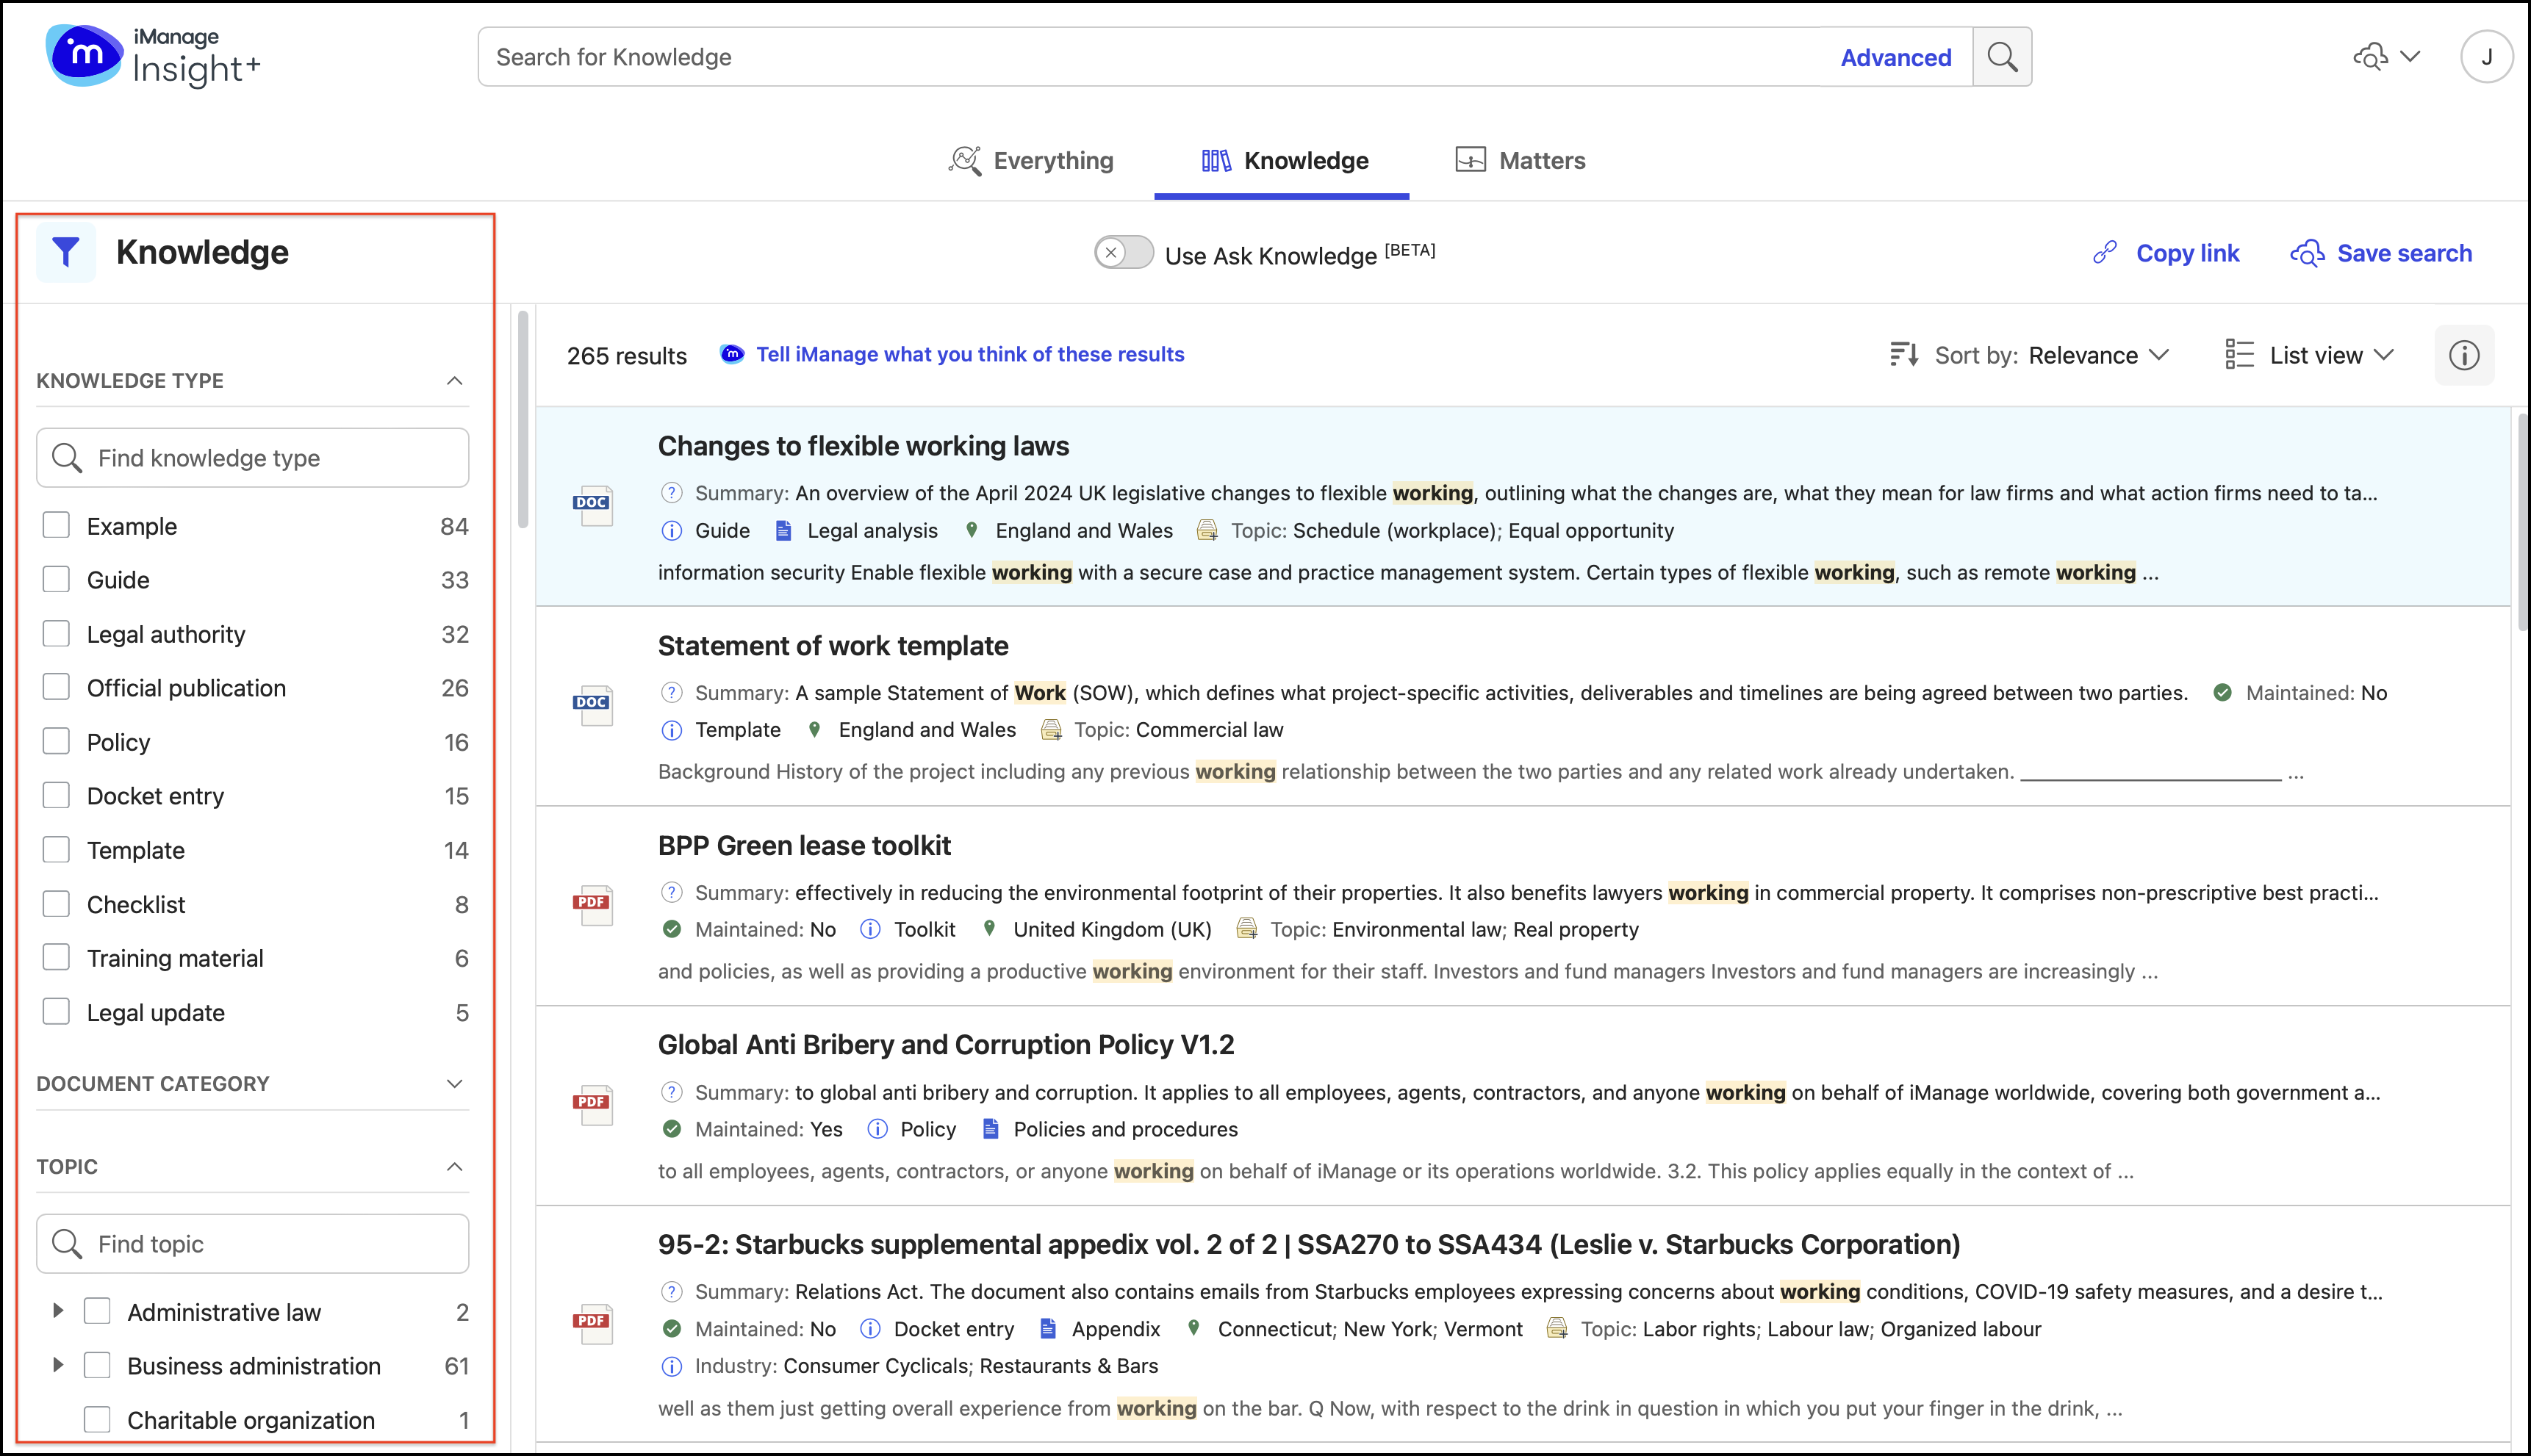Viewport: 2531px width, 1456px height.
Task: Switch to the Matters tab
Action: 1521,161
